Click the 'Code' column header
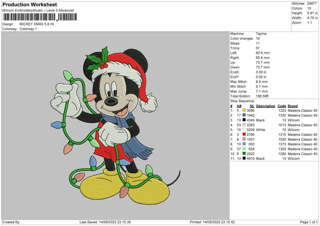 282,106
